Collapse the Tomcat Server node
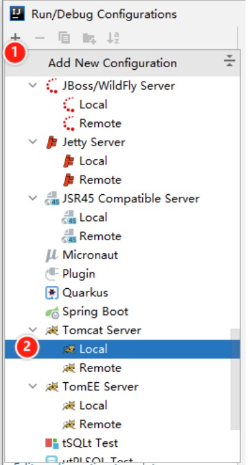The width and height of the screenshot is (248, 465). tap(33, 330)
